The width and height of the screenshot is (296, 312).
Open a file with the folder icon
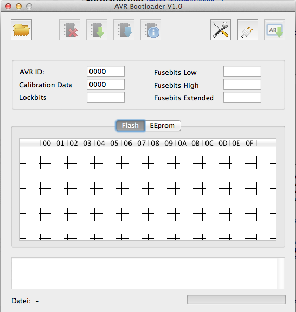click(21, 30)
